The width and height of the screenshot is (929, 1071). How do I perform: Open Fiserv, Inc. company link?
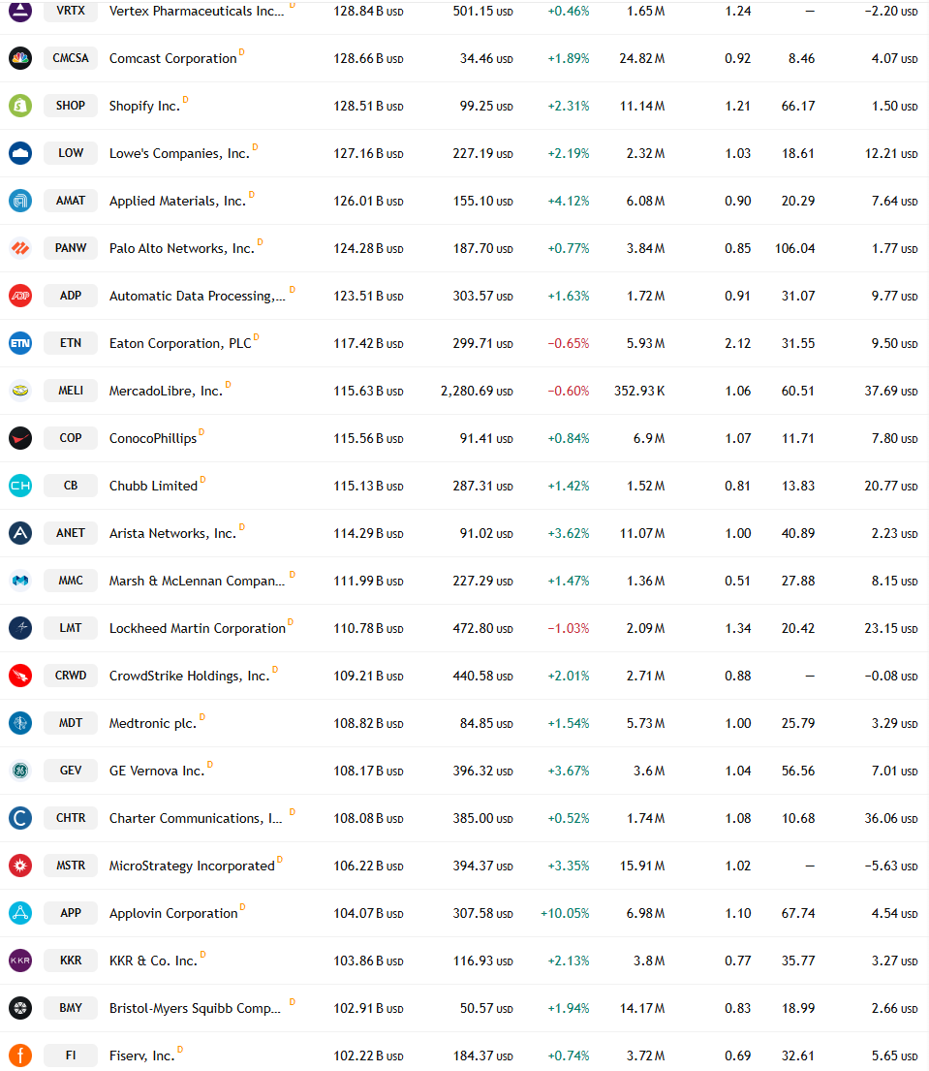[x=142, y=1055]
